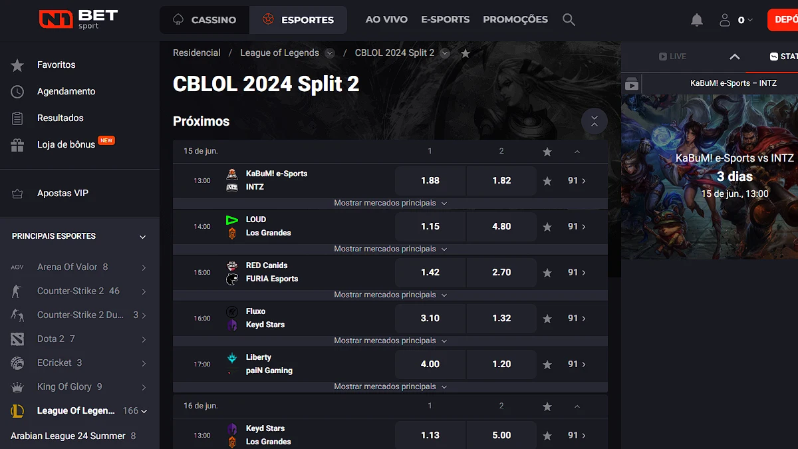Open the user account icon
This screenshot has height=449, width=798.
coord(725,20)
